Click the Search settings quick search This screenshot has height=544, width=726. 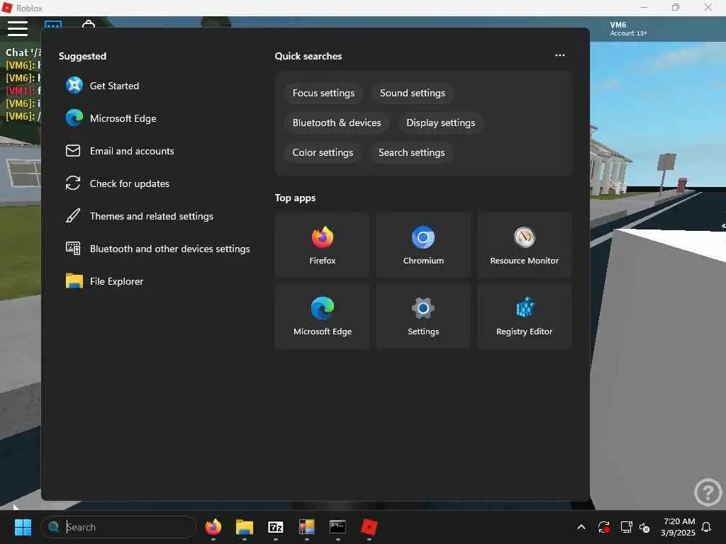412,152
